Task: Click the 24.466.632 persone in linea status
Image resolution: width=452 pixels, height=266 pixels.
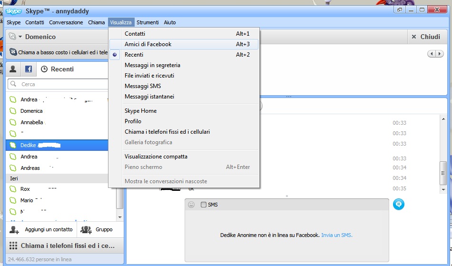Action: pyautogui.click(x=40, y=259)
